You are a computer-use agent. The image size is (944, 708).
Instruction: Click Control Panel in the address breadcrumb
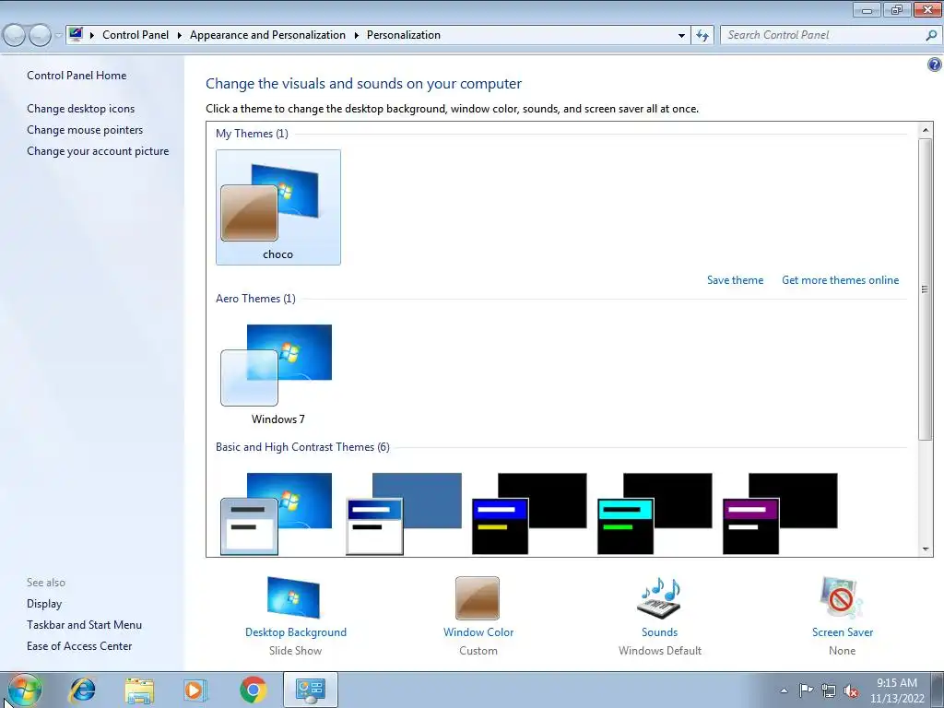[136, 35]
